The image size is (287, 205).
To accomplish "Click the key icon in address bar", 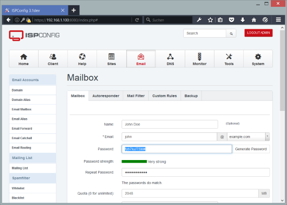I will (x=22, y=20).
